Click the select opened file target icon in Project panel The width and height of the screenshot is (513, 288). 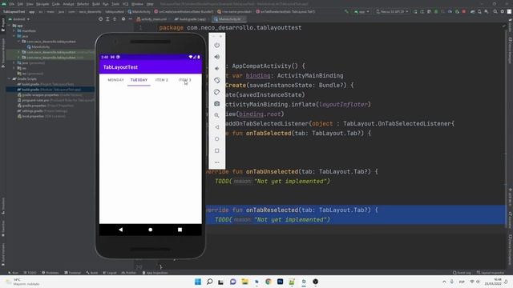tap(100, 19)
